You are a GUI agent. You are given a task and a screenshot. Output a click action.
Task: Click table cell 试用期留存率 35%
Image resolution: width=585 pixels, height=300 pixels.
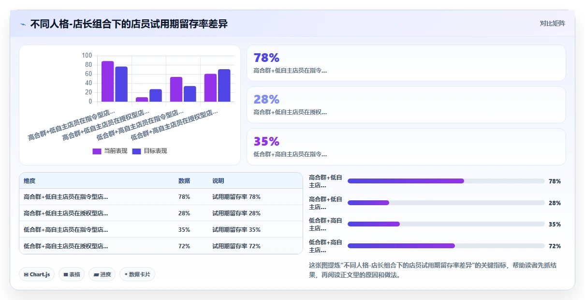coord(236,230)
